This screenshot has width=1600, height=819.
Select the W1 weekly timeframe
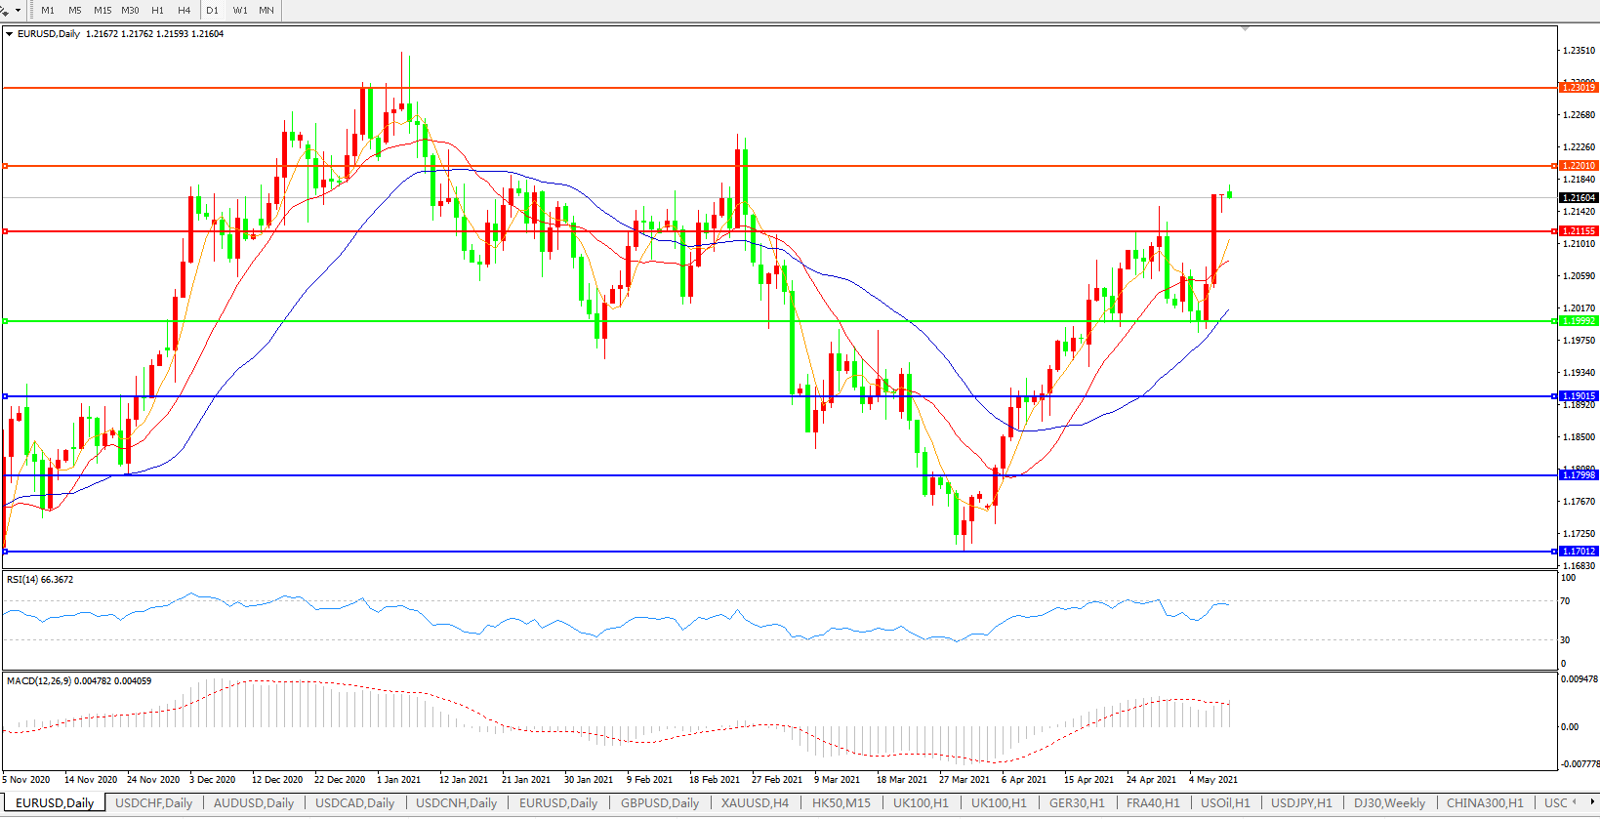coord(240,11)
